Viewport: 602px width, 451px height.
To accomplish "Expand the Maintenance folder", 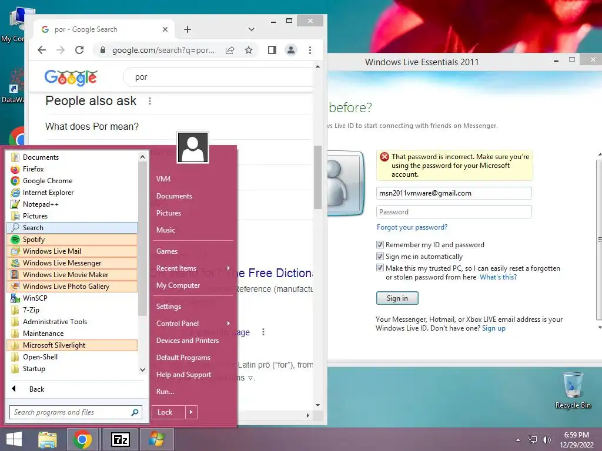I will click(72, 334).
